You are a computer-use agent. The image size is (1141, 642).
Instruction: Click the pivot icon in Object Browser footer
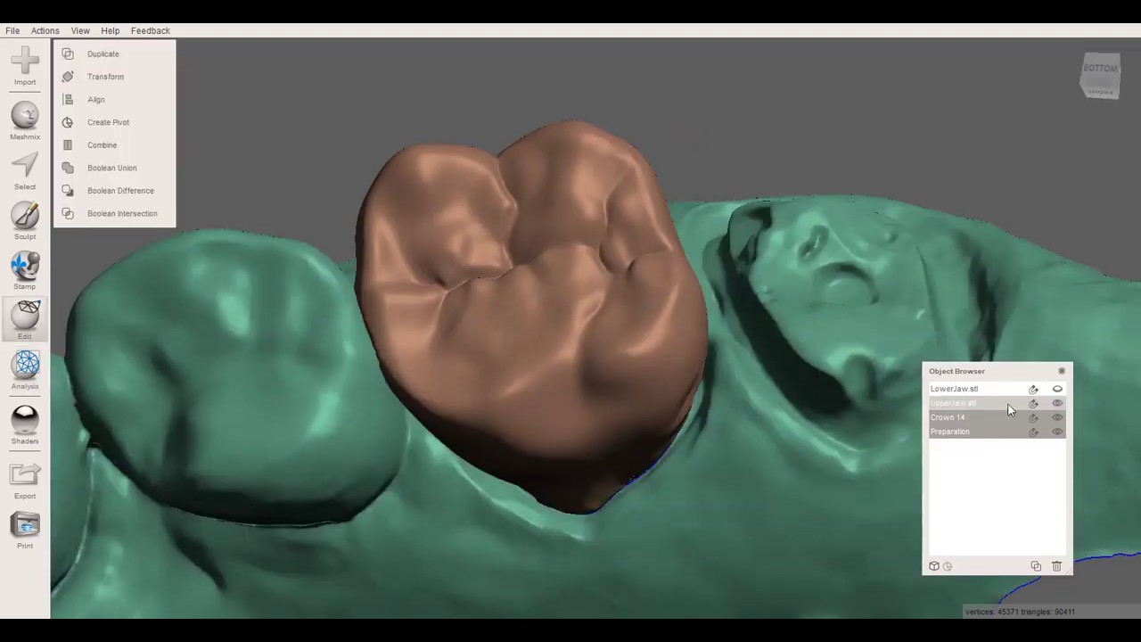click(x=948, y=566)
